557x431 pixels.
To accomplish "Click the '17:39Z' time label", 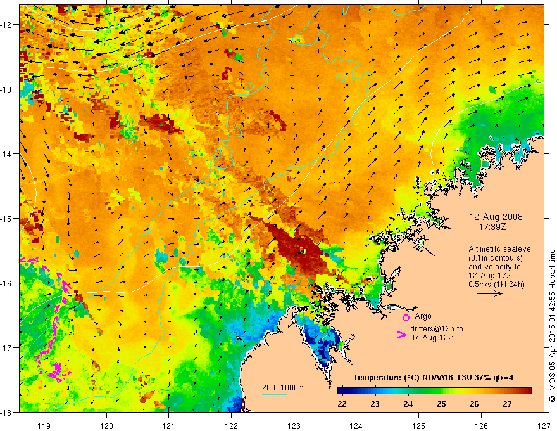I will coord(492,226).
